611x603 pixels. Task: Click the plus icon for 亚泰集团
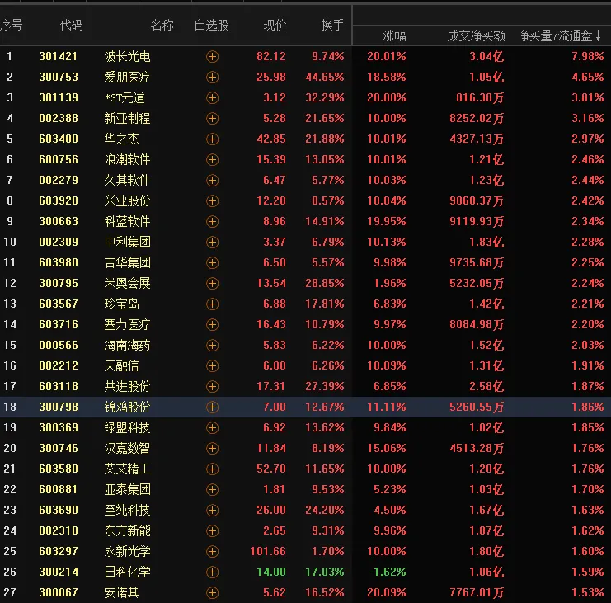[212, 489]
